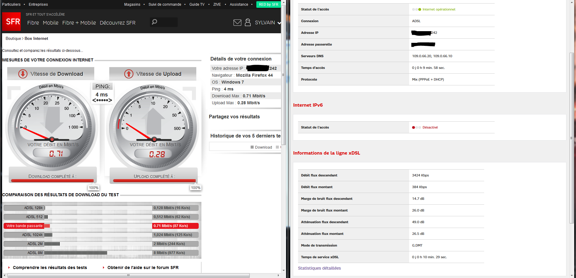The height and width of the screenshot is (278, 576).
Task: Click the Assistance top link
Action: [x=239, y=4]
